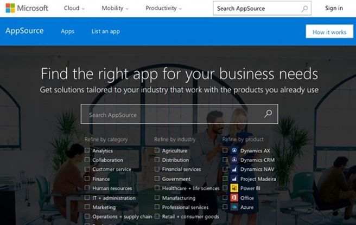The width and height of the screenshot is (356, 225).
Task: Focus the hero Search AppSource field
Action: click(x=171, y=115)
